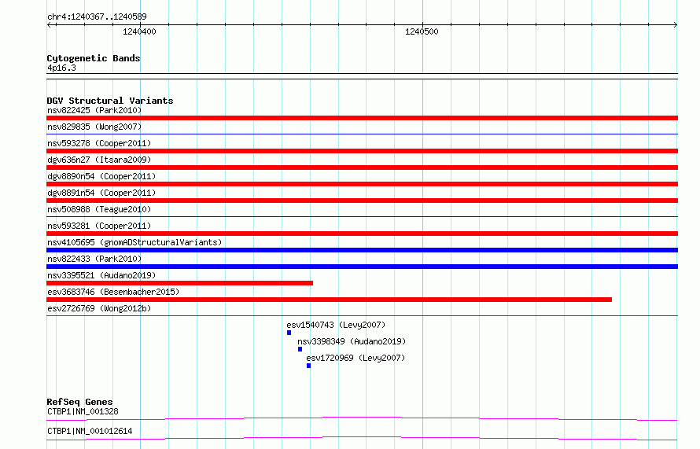Select the nsv3395521 (Audano2019) variant label
This screenshot has height=449, width=700.
[101, 275]
